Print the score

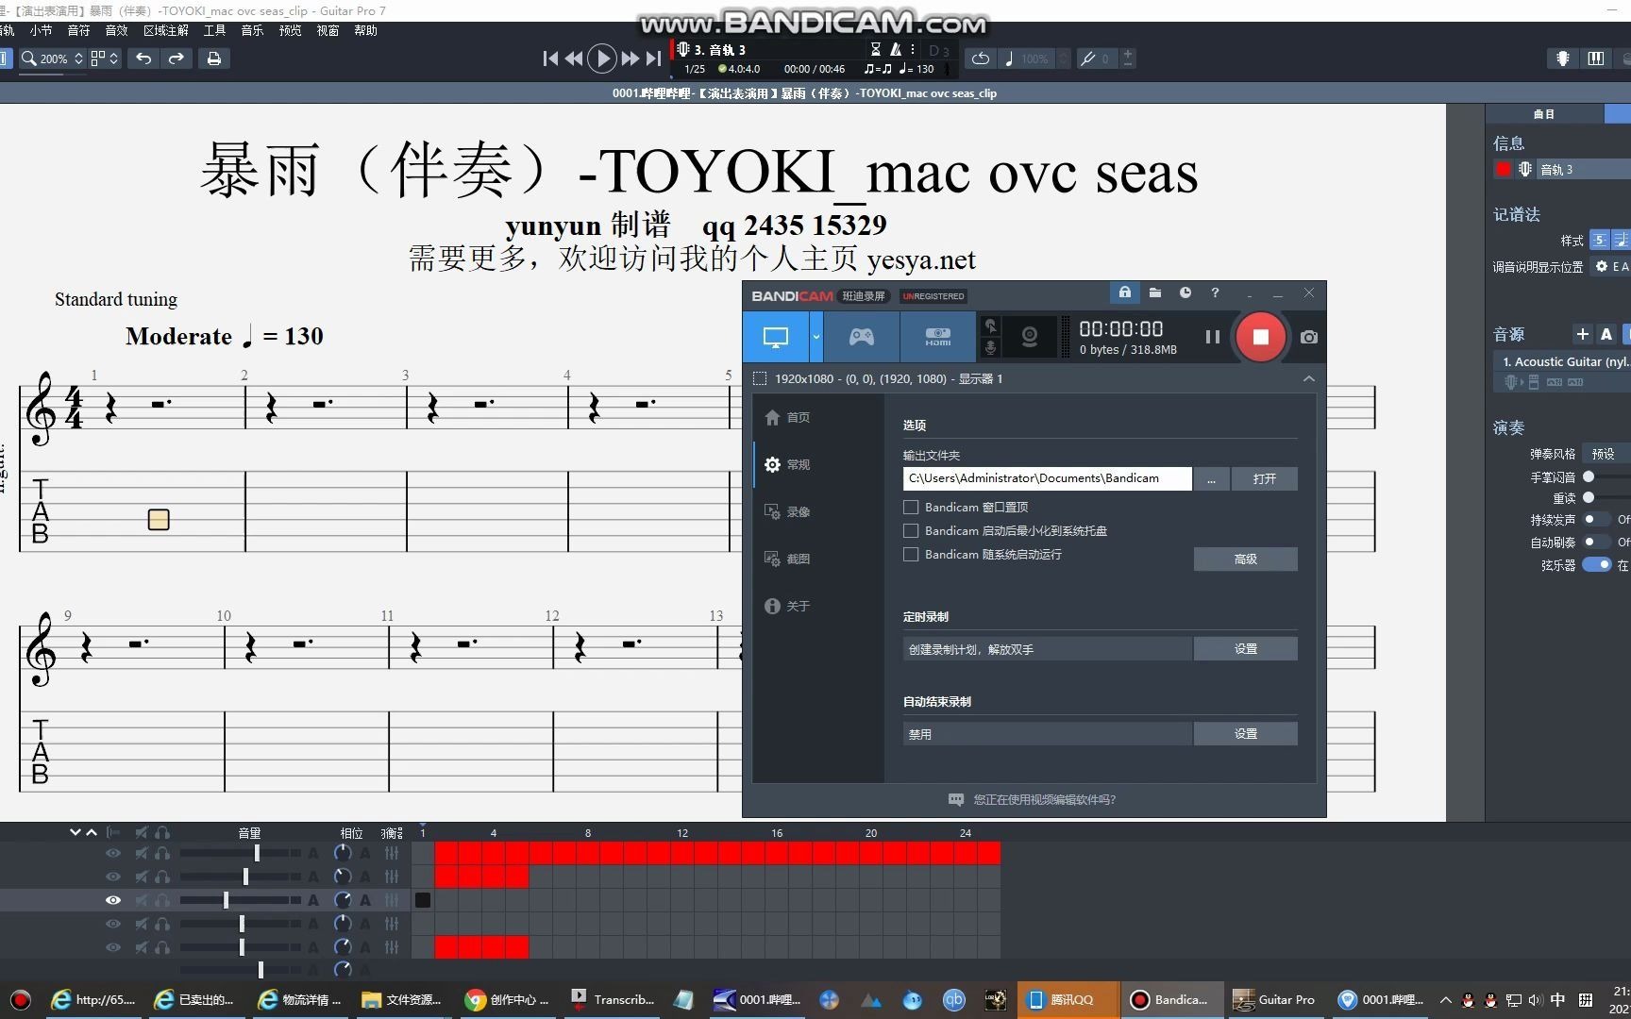214,58
